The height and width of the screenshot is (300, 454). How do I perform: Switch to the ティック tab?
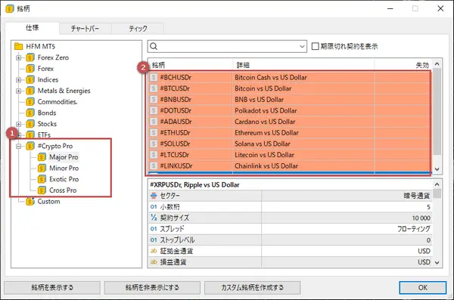[138, 29]
